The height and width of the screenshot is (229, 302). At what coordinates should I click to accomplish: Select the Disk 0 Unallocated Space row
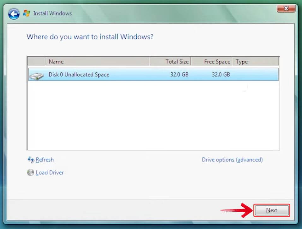coord(153,75)
